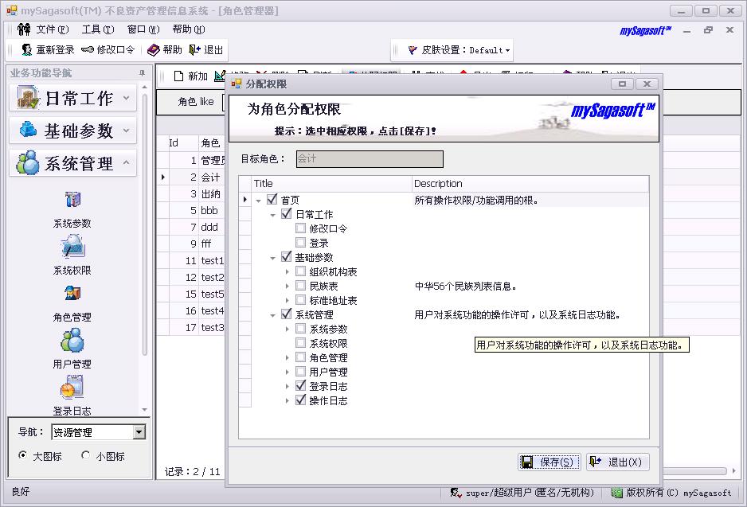The image size is (747, 507).
Task: Click the 分配权限 dialog title icon
Action: point(237,84)
